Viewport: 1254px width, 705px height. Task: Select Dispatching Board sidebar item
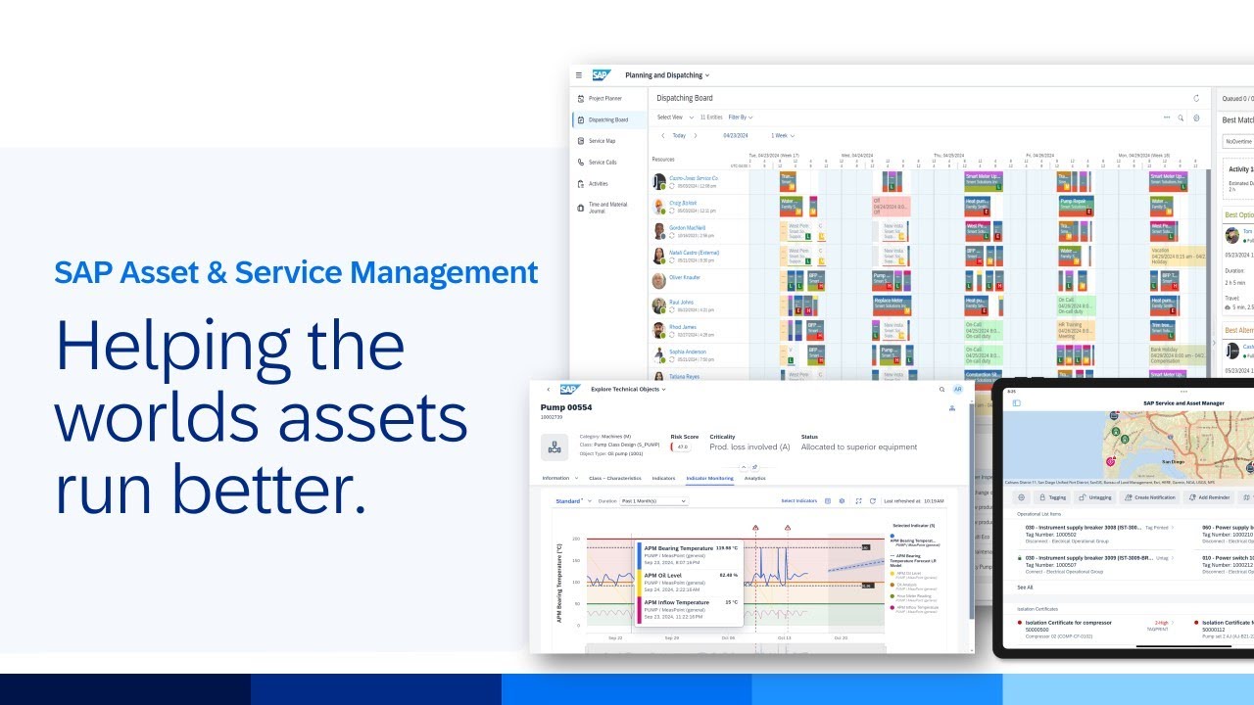click(608, 119)
